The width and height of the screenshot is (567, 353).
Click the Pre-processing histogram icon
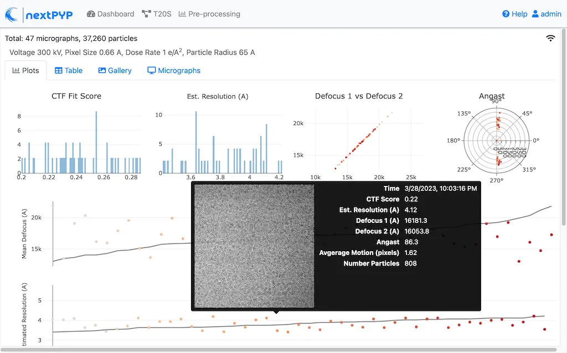[x=183, y=13]
